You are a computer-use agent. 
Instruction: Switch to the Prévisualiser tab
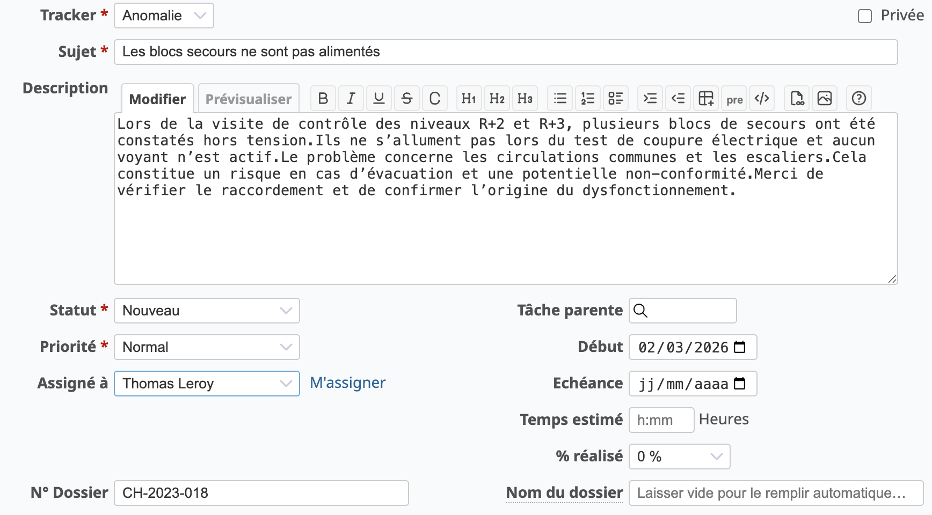(249, 99)
